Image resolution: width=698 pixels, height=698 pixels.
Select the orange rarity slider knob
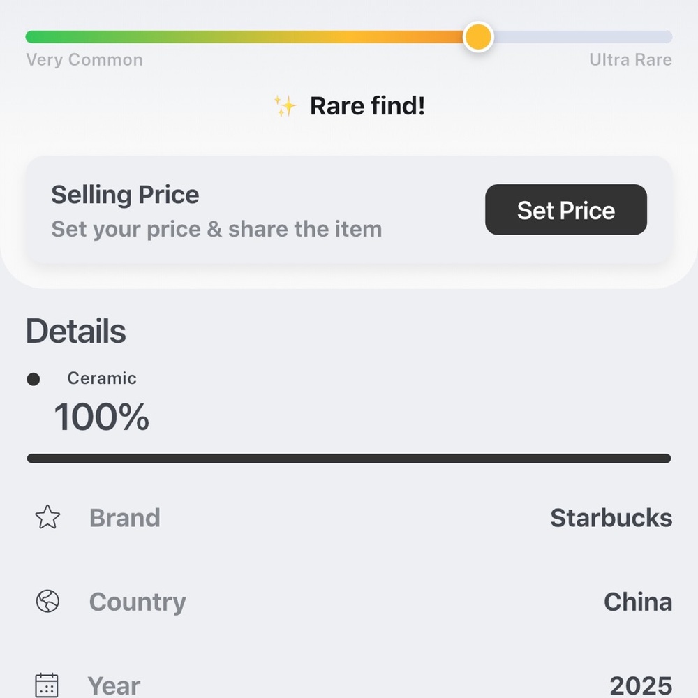click(478, 37)
